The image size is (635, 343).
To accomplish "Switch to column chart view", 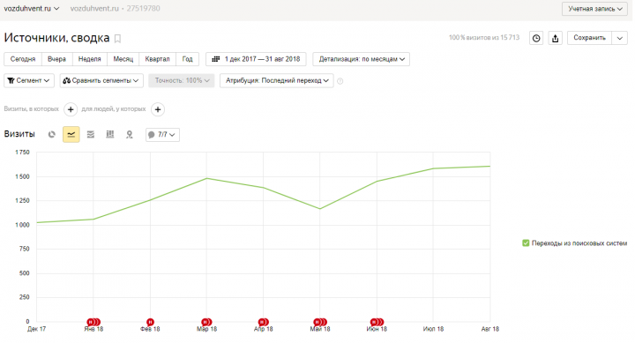I will pos(109,134).
